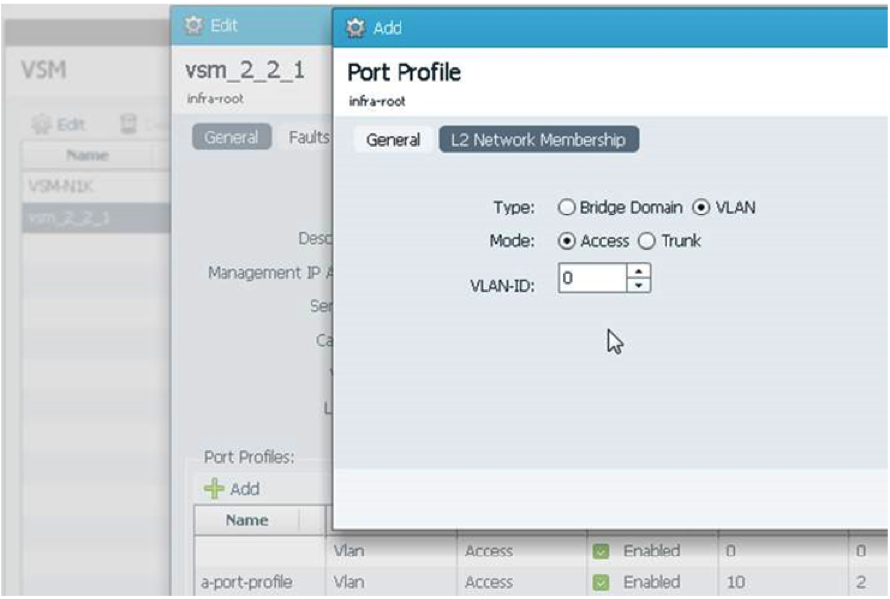Click the gear icon in Edit header
The width and height of the screenshot is (890, 599).
(193, 25)
